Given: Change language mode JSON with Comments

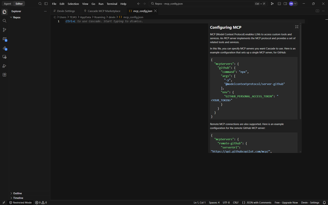Looking at the screenshot, I should tap(257, 203).
